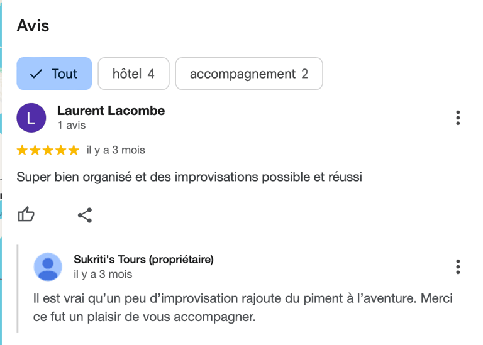Click Laurent Lacombe's purple L avatar
This screenshot has width=483, height=345.
(31, 118)
